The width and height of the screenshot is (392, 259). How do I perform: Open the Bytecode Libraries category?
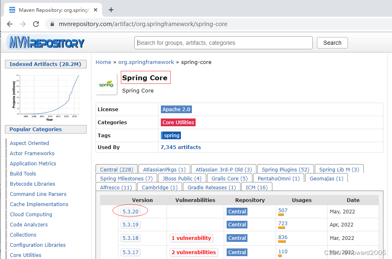(x=33, y=184)
